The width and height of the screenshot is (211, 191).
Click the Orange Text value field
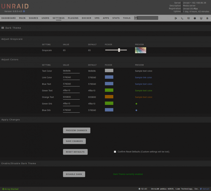pos(71,97)
